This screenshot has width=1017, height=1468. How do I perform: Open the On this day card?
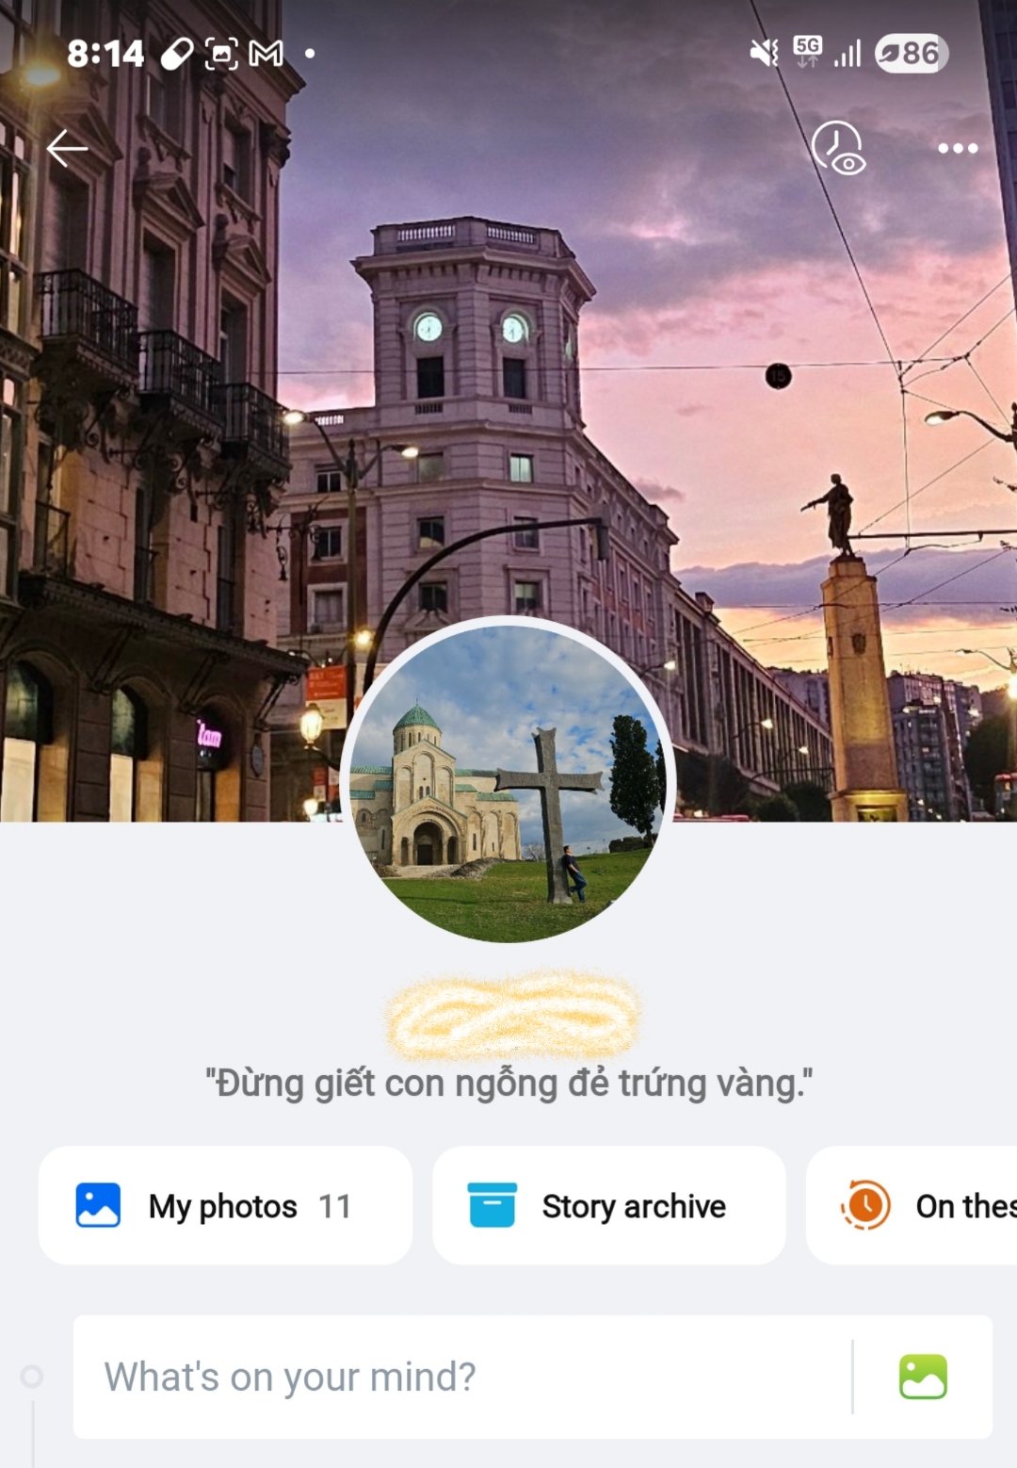point(912,1205)
